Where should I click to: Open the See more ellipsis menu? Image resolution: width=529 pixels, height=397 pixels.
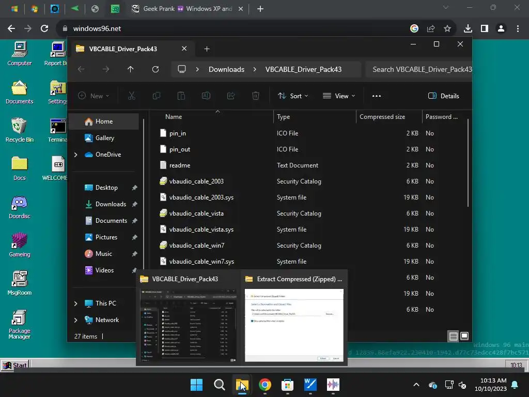coord(377,96)
